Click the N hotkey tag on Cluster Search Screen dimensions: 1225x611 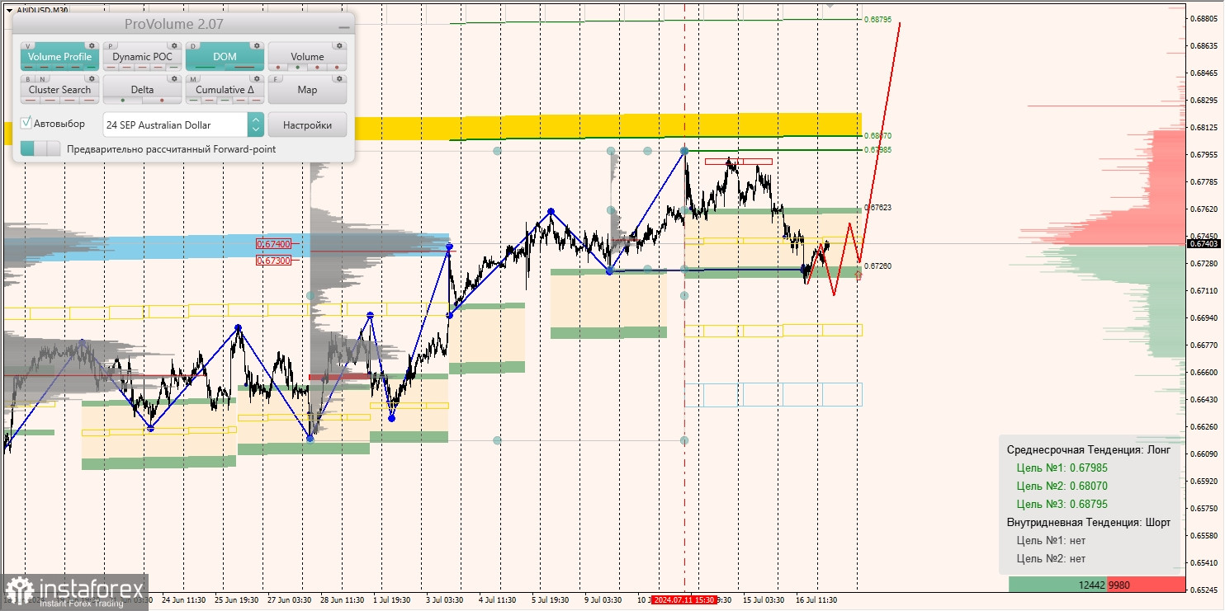[x=42, y=79]
